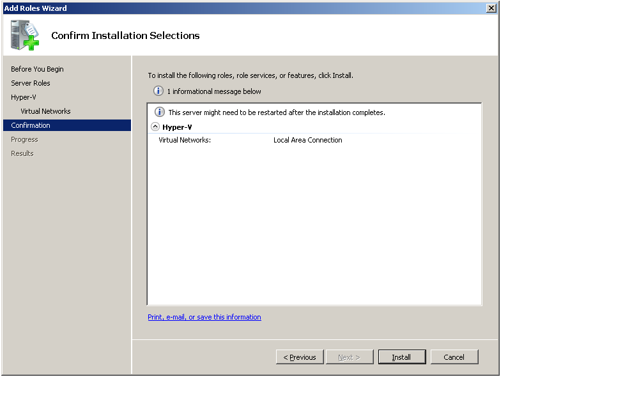Click info icon beside restart warning
The height and width of the screenshot is (409, 639).
point(159,112)
